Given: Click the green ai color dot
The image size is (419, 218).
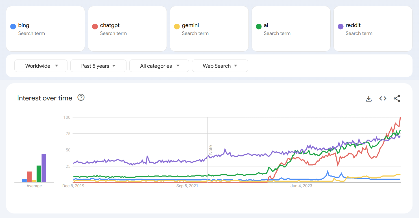Looking at the screenshot, I should [x=259, y=27].
